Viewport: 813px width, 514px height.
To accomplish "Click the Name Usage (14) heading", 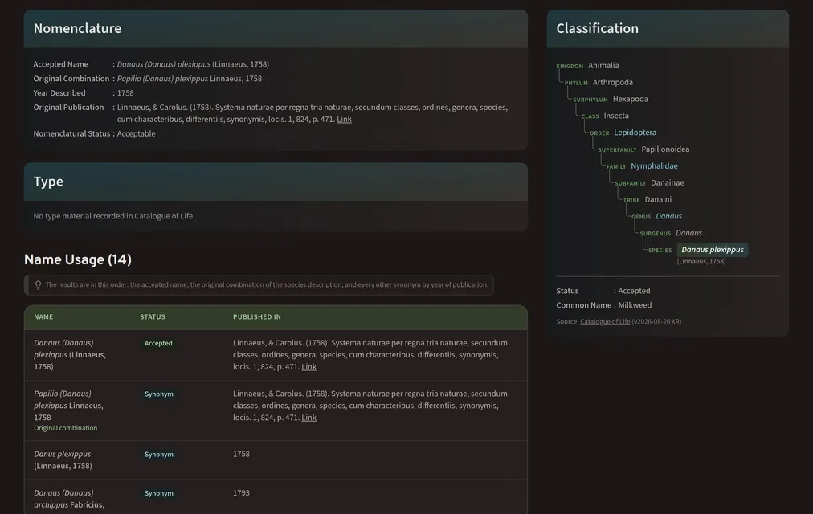I will [78, 259].
